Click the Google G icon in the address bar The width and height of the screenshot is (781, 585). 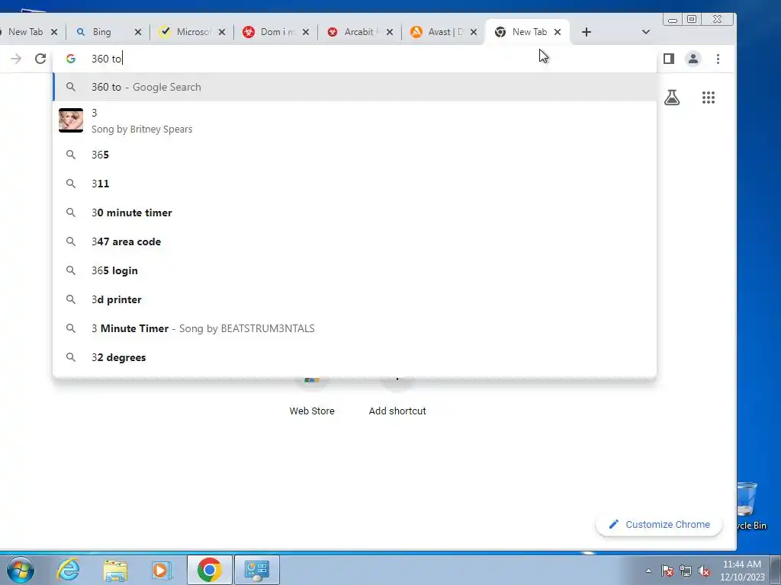(71, 59)
